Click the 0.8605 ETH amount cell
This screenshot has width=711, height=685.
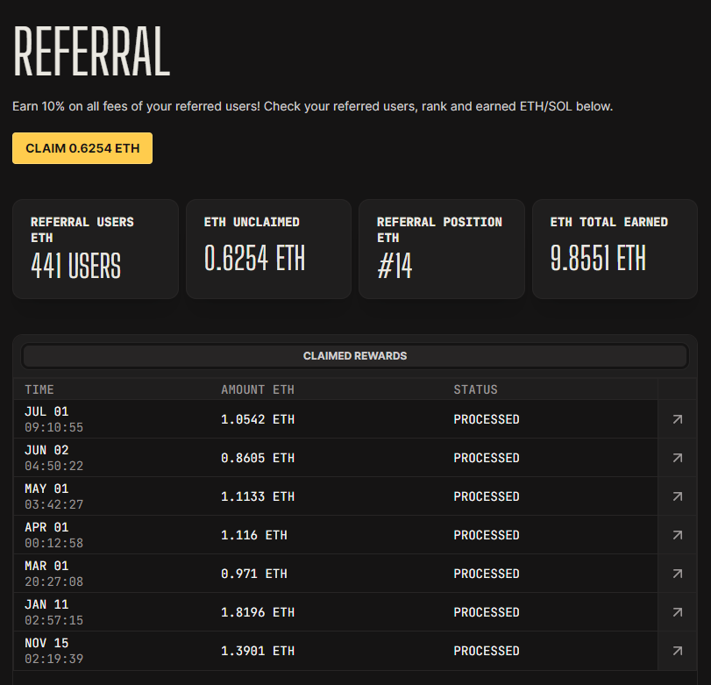pos(258,458)
